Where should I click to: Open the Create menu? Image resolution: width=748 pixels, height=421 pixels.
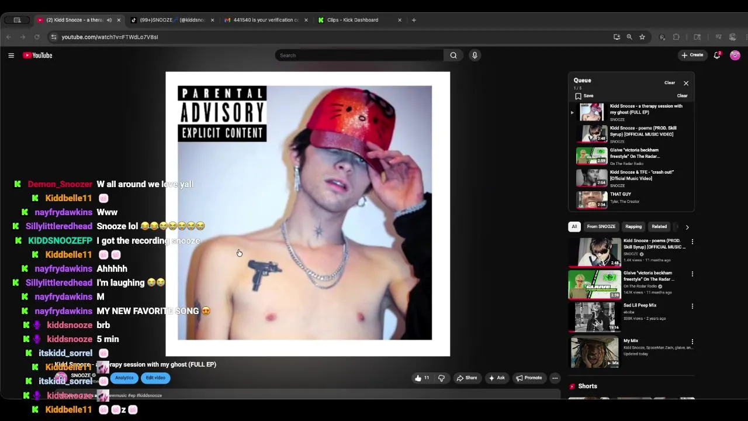(692, 55)
